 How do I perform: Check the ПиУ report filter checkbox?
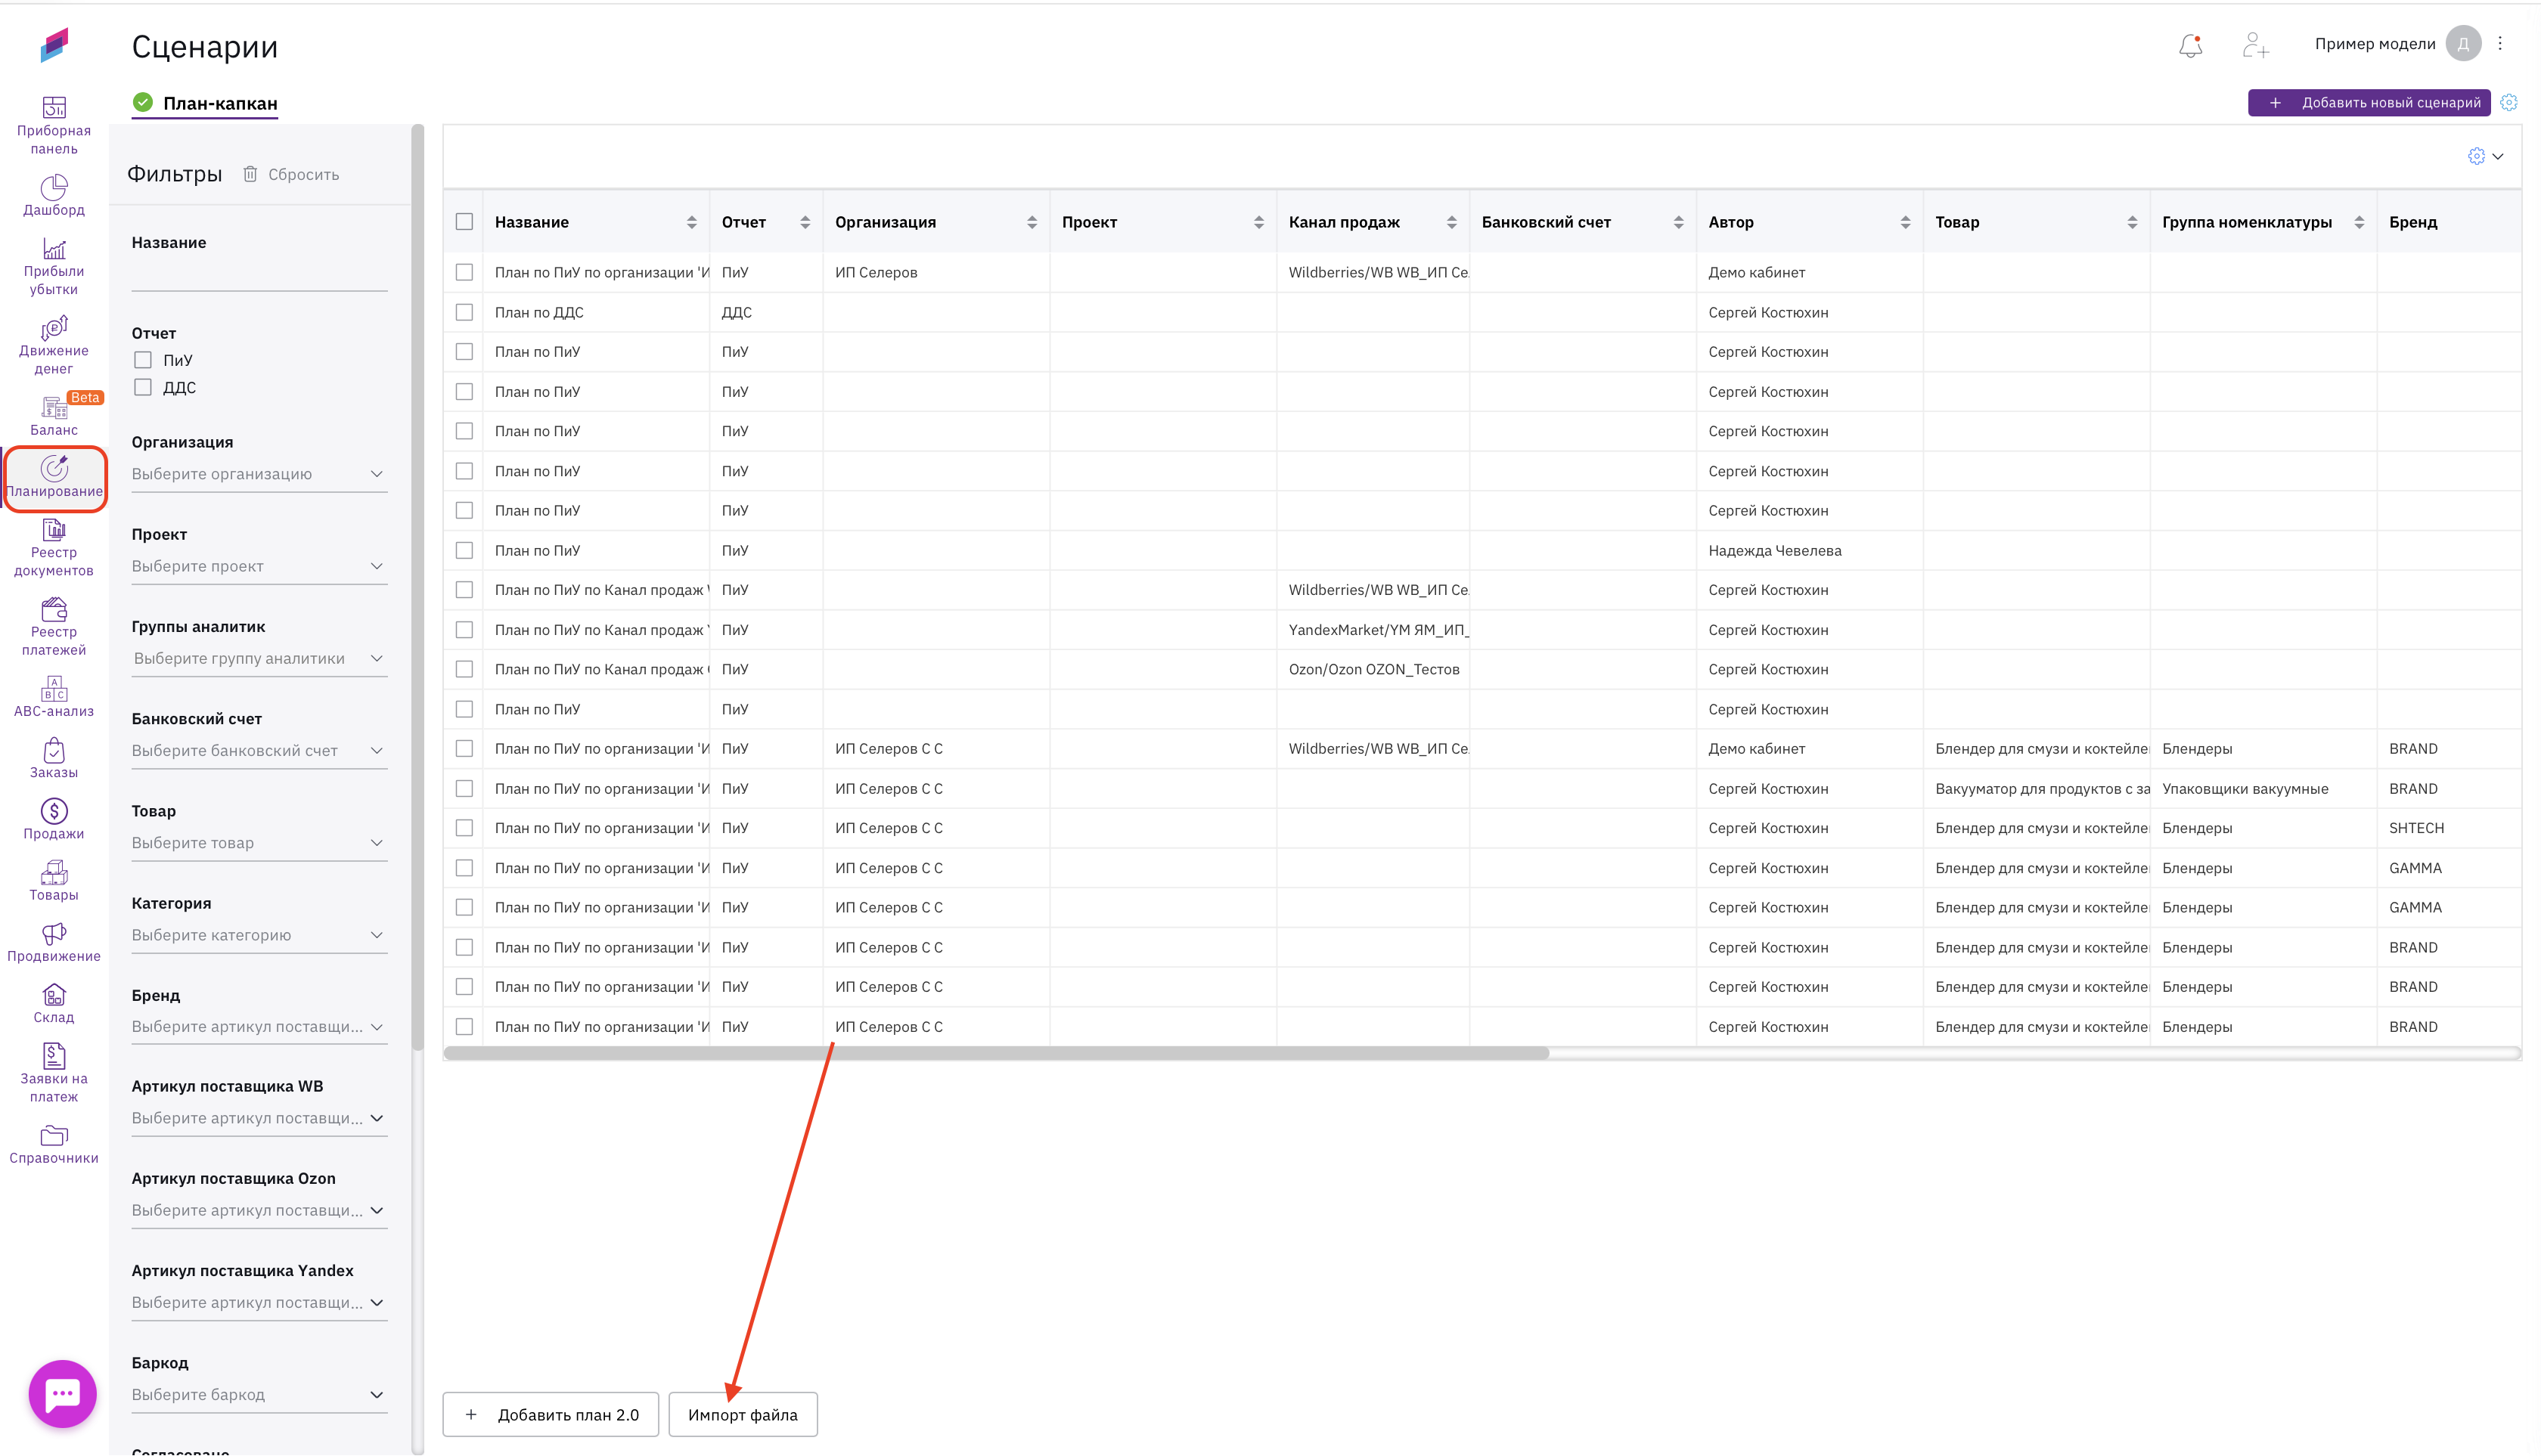[x=143, y=360]
